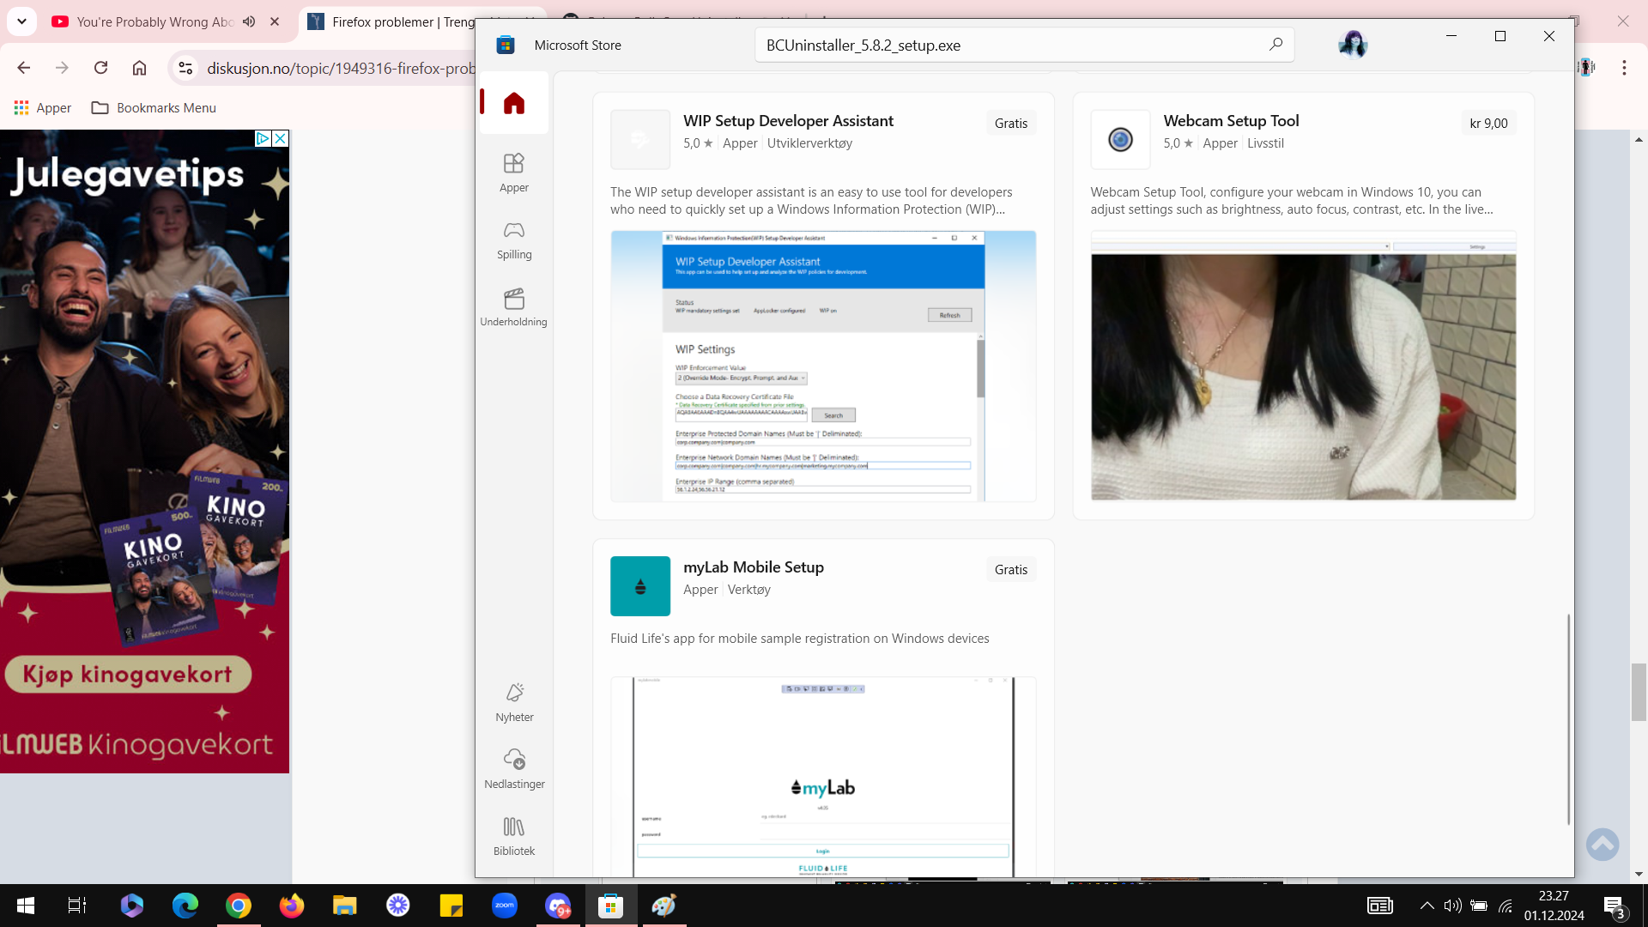Screen dimensions: 1648x927
Task: Focus the Store search input field
Action: click(x=1013, y=45)
